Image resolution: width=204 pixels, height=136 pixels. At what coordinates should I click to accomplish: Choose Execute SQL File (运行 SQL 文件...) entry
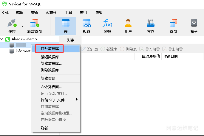click(55, 93)
